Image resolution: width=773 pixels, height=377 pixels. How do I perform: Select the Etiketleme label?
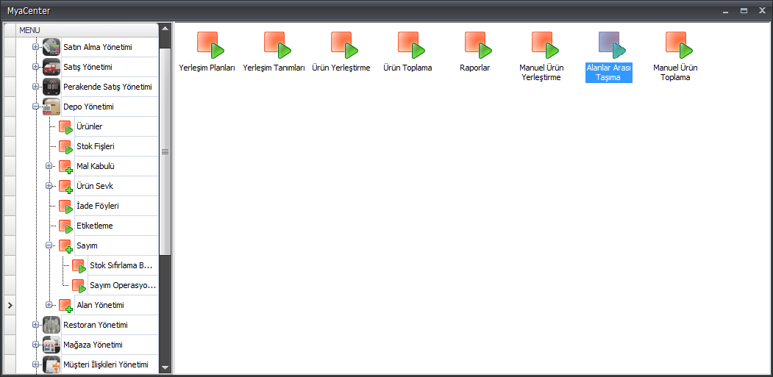[x=95, y=226]
